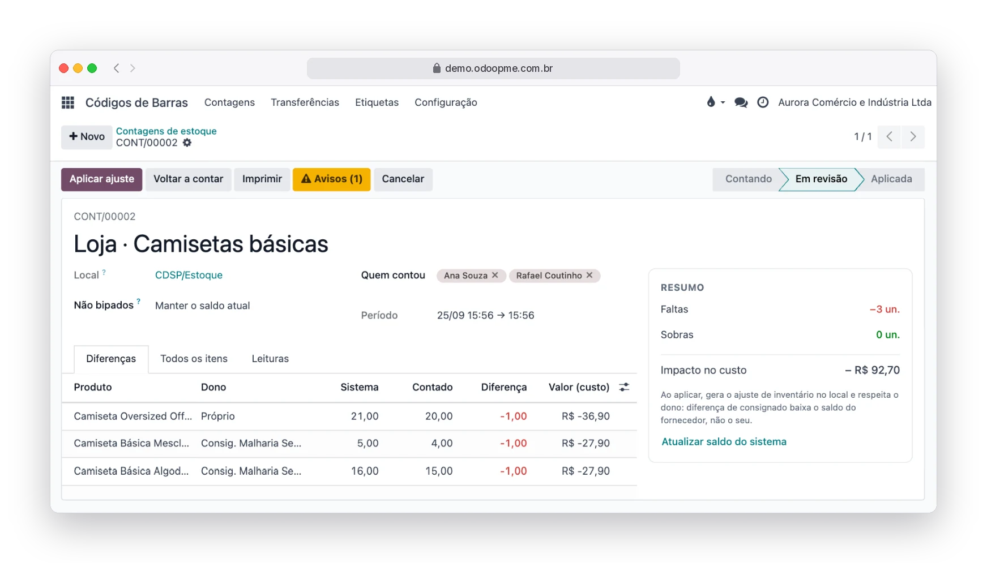Click the lock icon in address bar
987x563 pixels.
(x=437, y=68)
